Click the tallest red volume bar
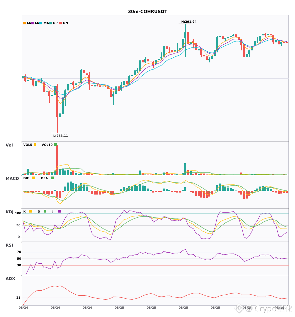Viewport: 295px width, 317px height. tap(57, 160)
